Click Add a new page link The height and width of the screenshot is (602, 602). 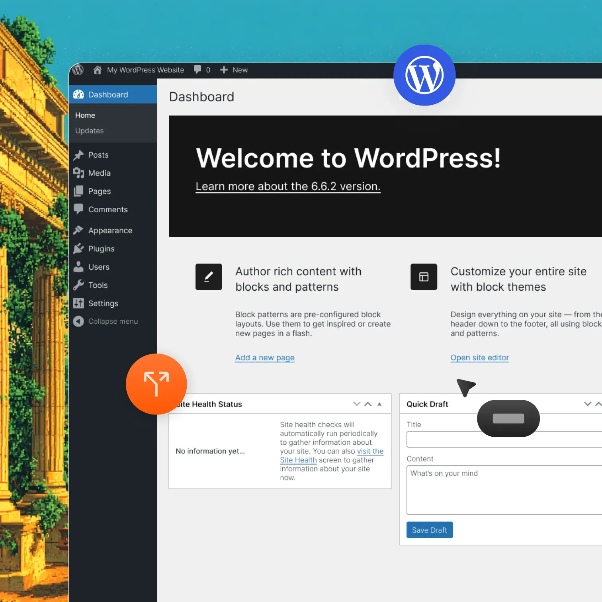(x=265, y=358)
